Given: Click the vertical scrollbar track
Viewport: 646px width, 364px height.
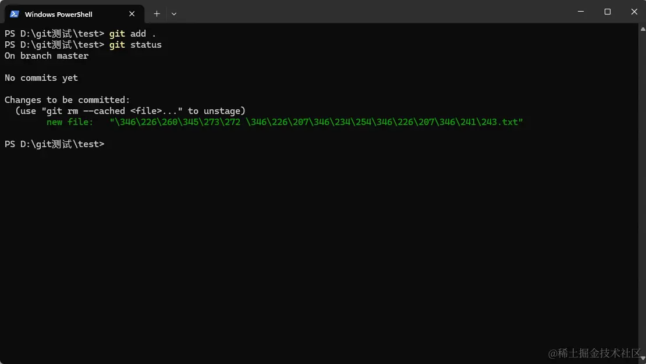Looking at the screenshot, I should coord(643,194).
